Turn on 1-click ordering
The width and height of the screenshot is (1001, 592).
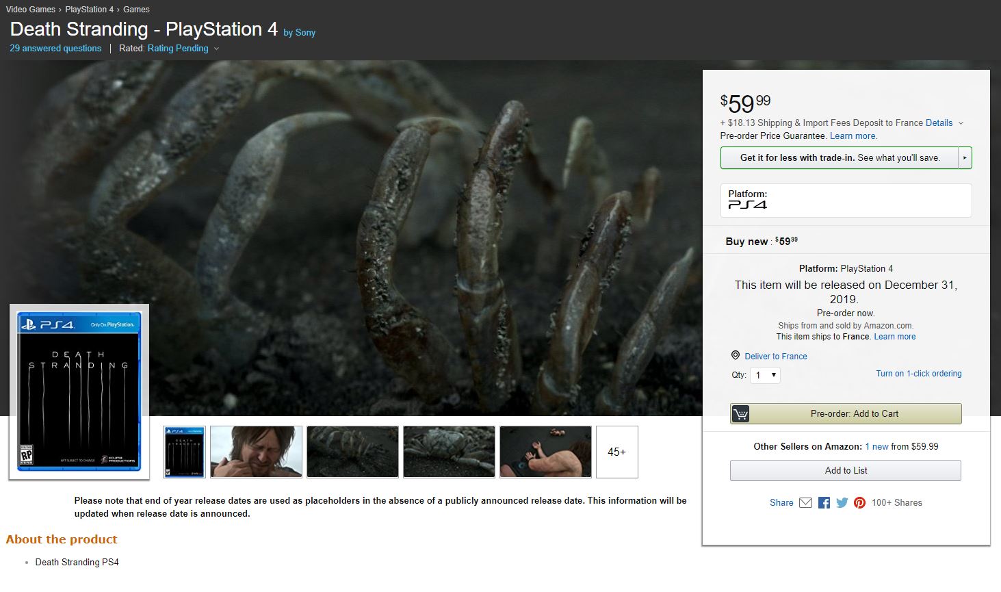919,374
